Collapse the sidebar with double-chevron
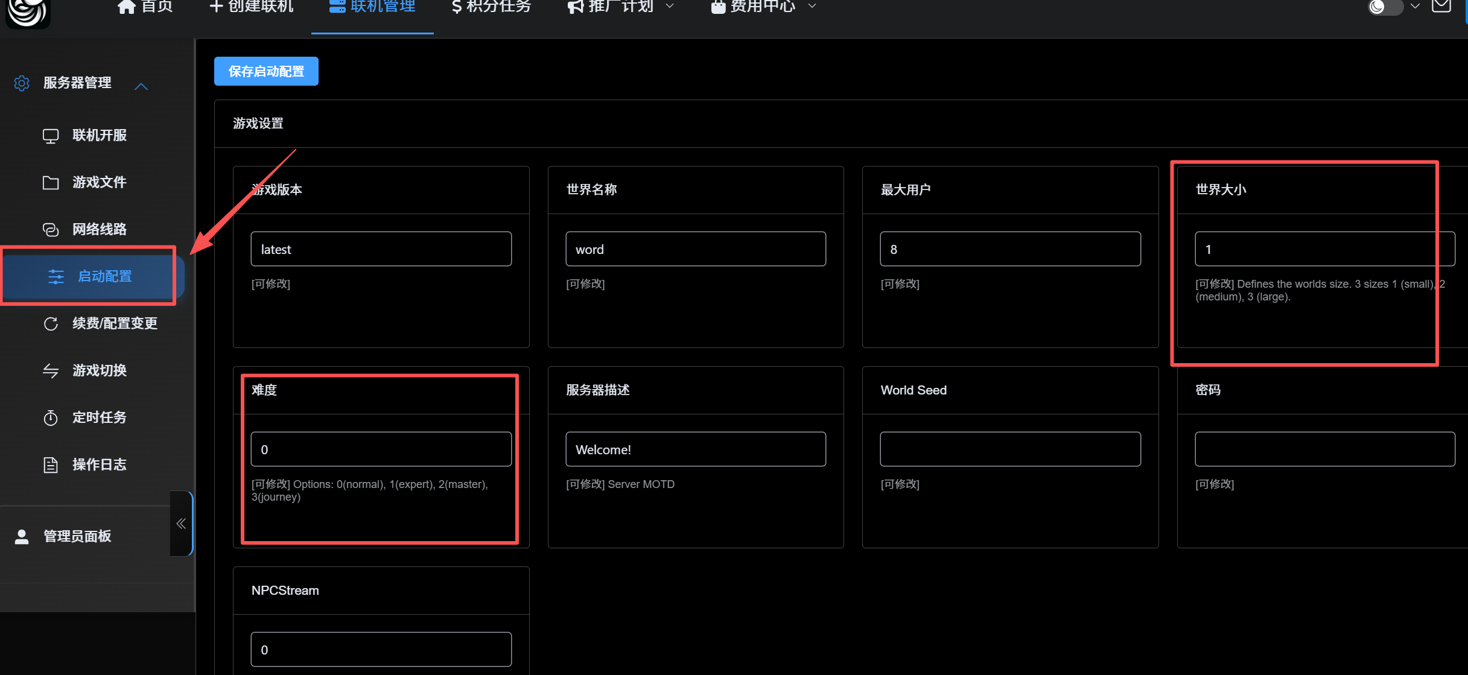The width and height of the screenshot is (1468, 675). tap(181, 524)
